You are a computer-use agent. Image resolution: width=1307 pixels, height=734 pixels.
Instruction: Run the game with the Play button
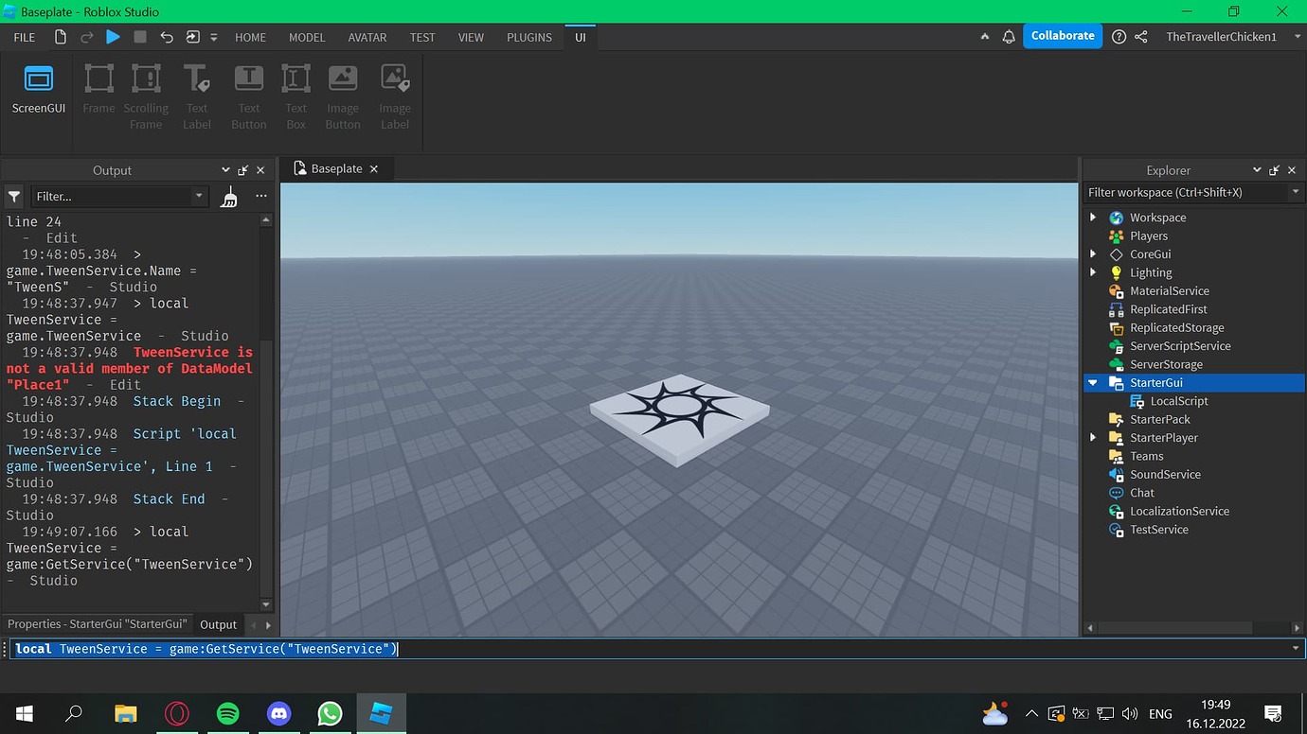113,36
